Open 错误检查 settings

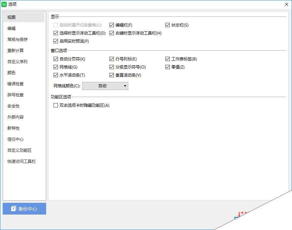tap(24, 84)
